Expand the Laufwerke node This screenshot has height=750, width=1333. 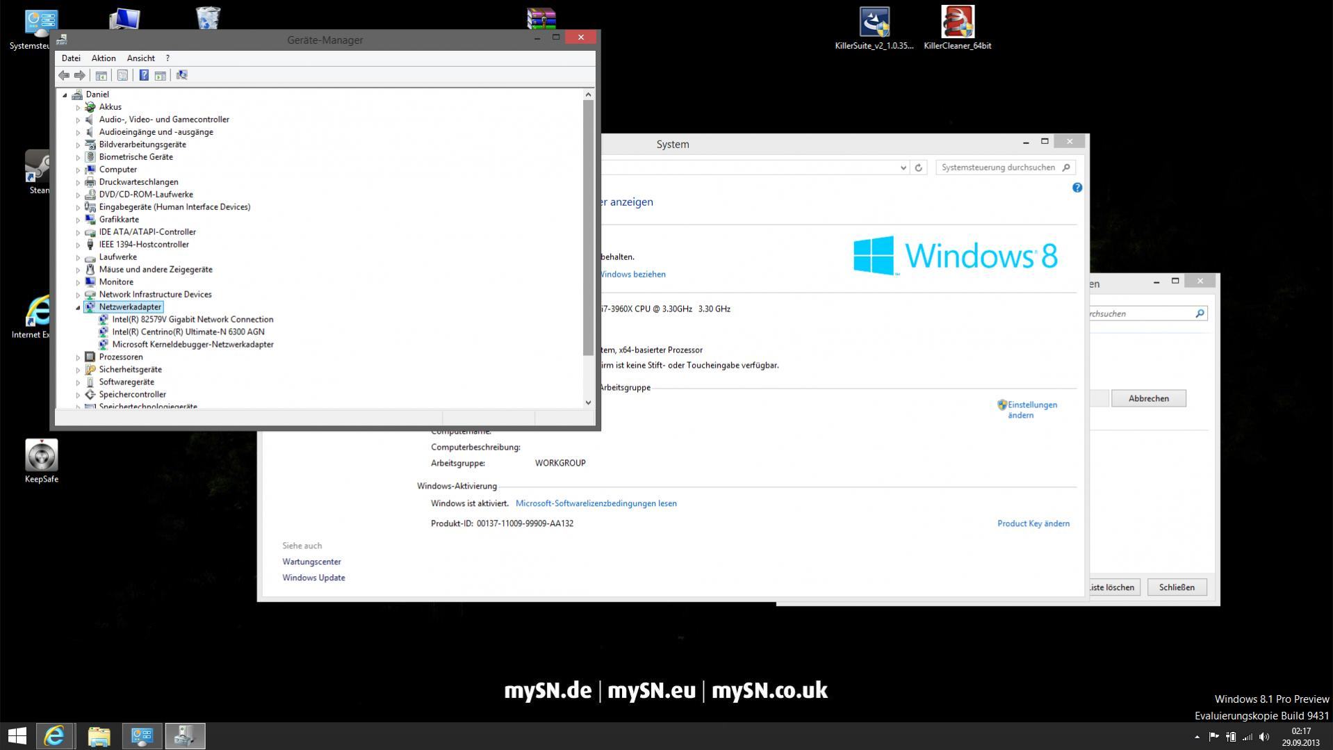(x=79, y=258)
